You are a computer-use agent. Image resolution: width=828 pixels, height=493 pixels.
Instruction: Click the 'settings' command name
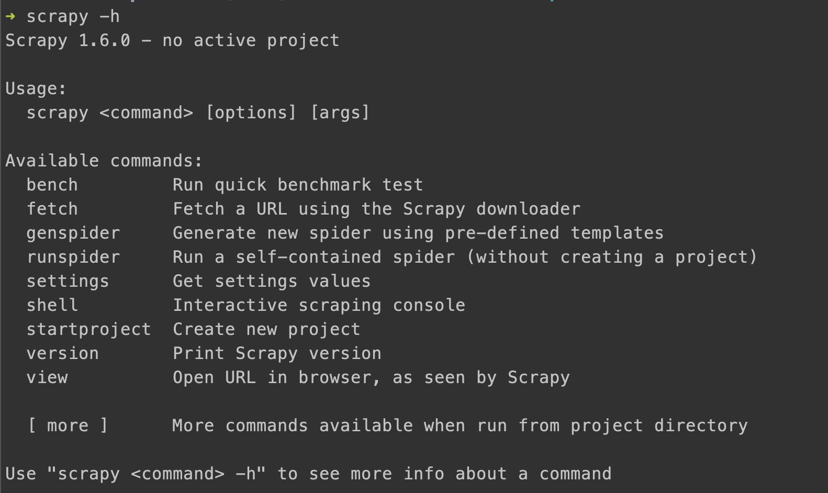tap(68, 282)
